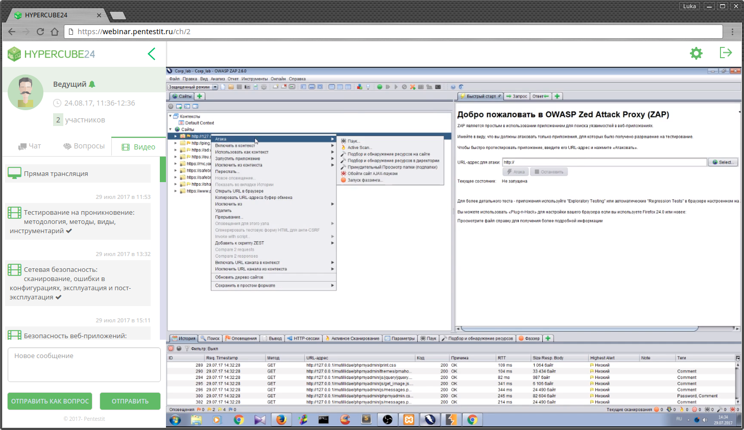
Task: Expand the https://mc.ya site tree node
Action: (176, 164)
